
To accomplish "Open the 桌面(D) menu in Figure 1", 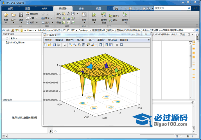I will point(101,40).
